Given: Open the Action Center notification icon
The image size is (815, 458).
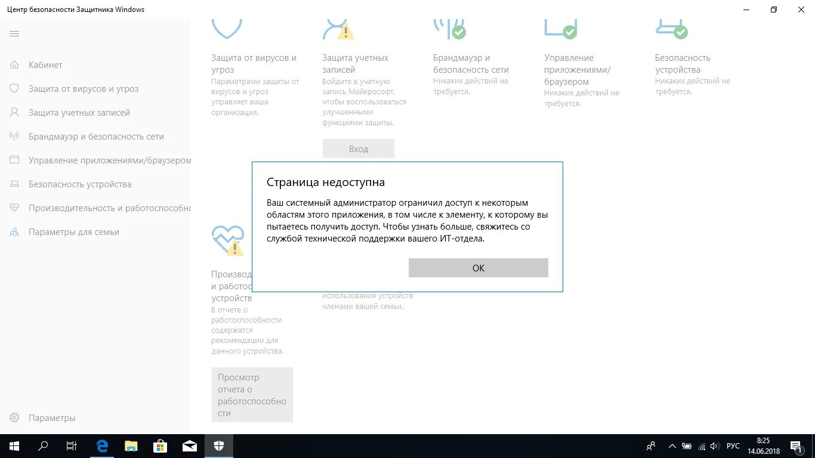Looking at the screenshot, I should (797, 446).
